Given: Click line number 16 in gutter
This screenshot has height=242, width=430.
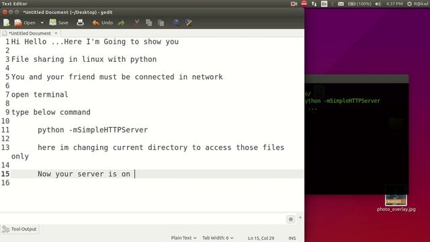Looking at the screenshot, I should tap(5, 183).
